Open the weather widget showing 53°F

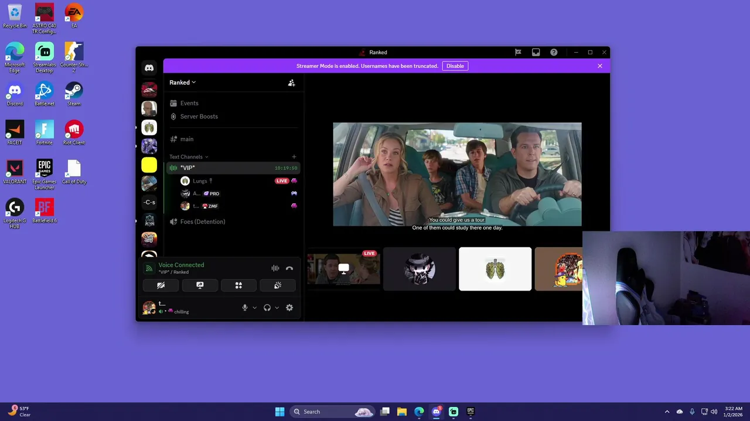click(x=19, y=412)
